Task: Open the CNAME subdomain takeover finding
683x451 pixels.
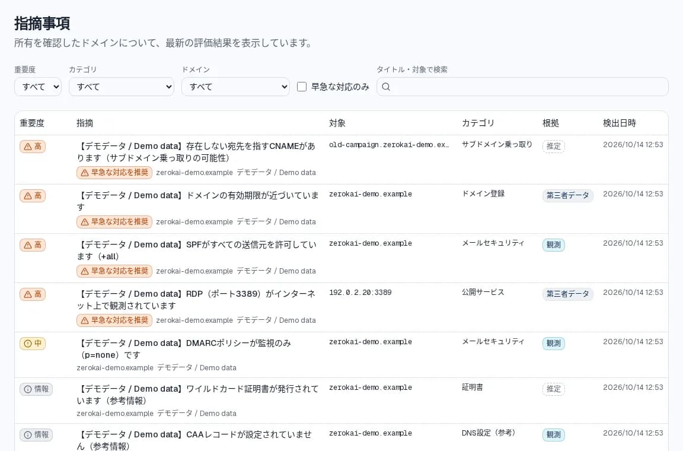Action: pos(196,152)
